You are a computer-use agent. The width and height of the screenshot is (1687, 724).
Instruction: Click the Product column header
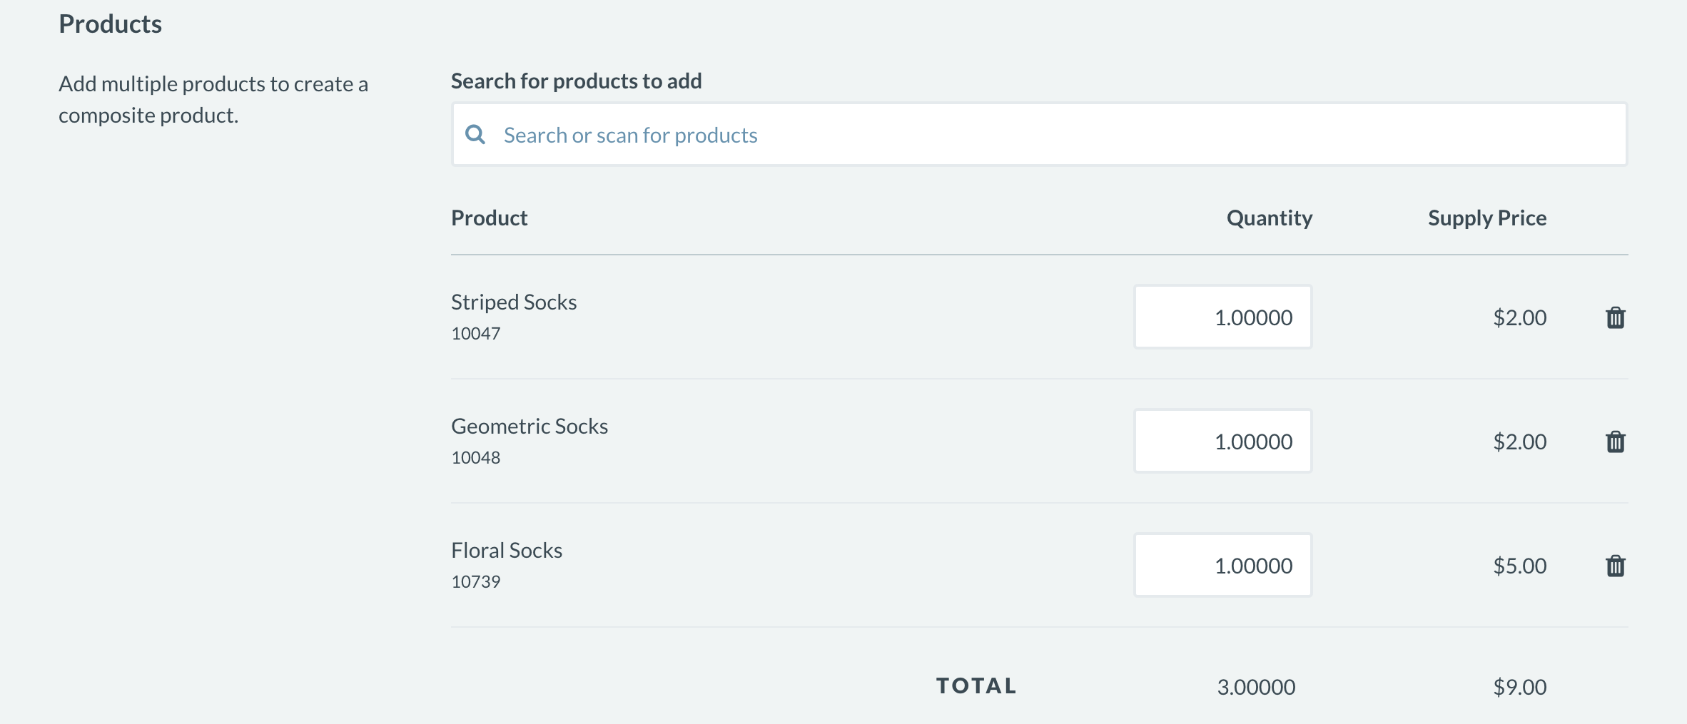(x=490, y=218)
